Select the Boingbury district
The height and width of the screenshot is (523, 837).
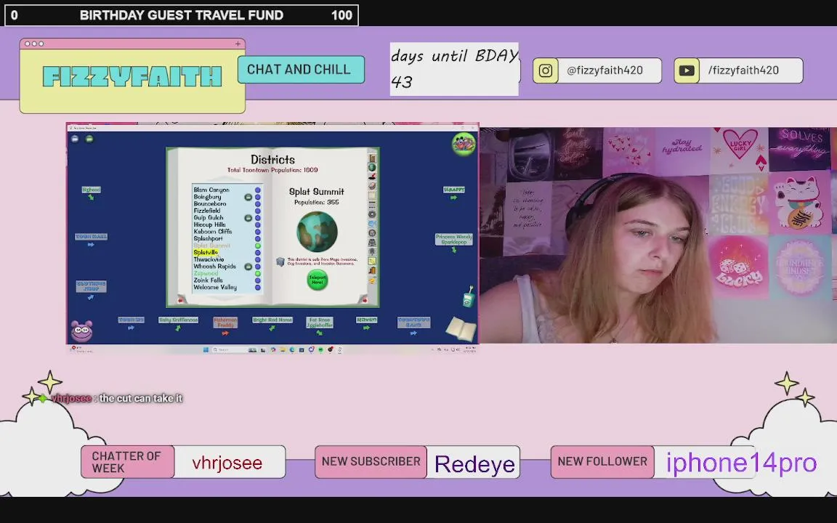pyautogui.click(x=207, y=197)
